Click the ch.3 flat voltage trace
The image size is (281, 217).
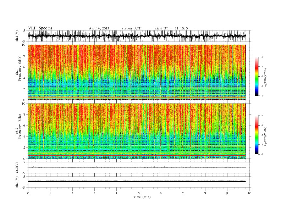137,167
